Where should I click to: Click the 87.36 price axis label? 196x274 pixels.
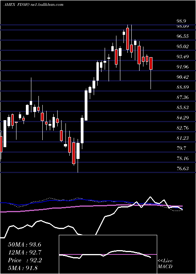[x=183, y=97]
